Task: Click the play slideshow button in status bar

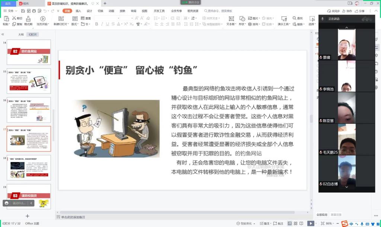Action: pyautogui.click(x=310, y=223)
